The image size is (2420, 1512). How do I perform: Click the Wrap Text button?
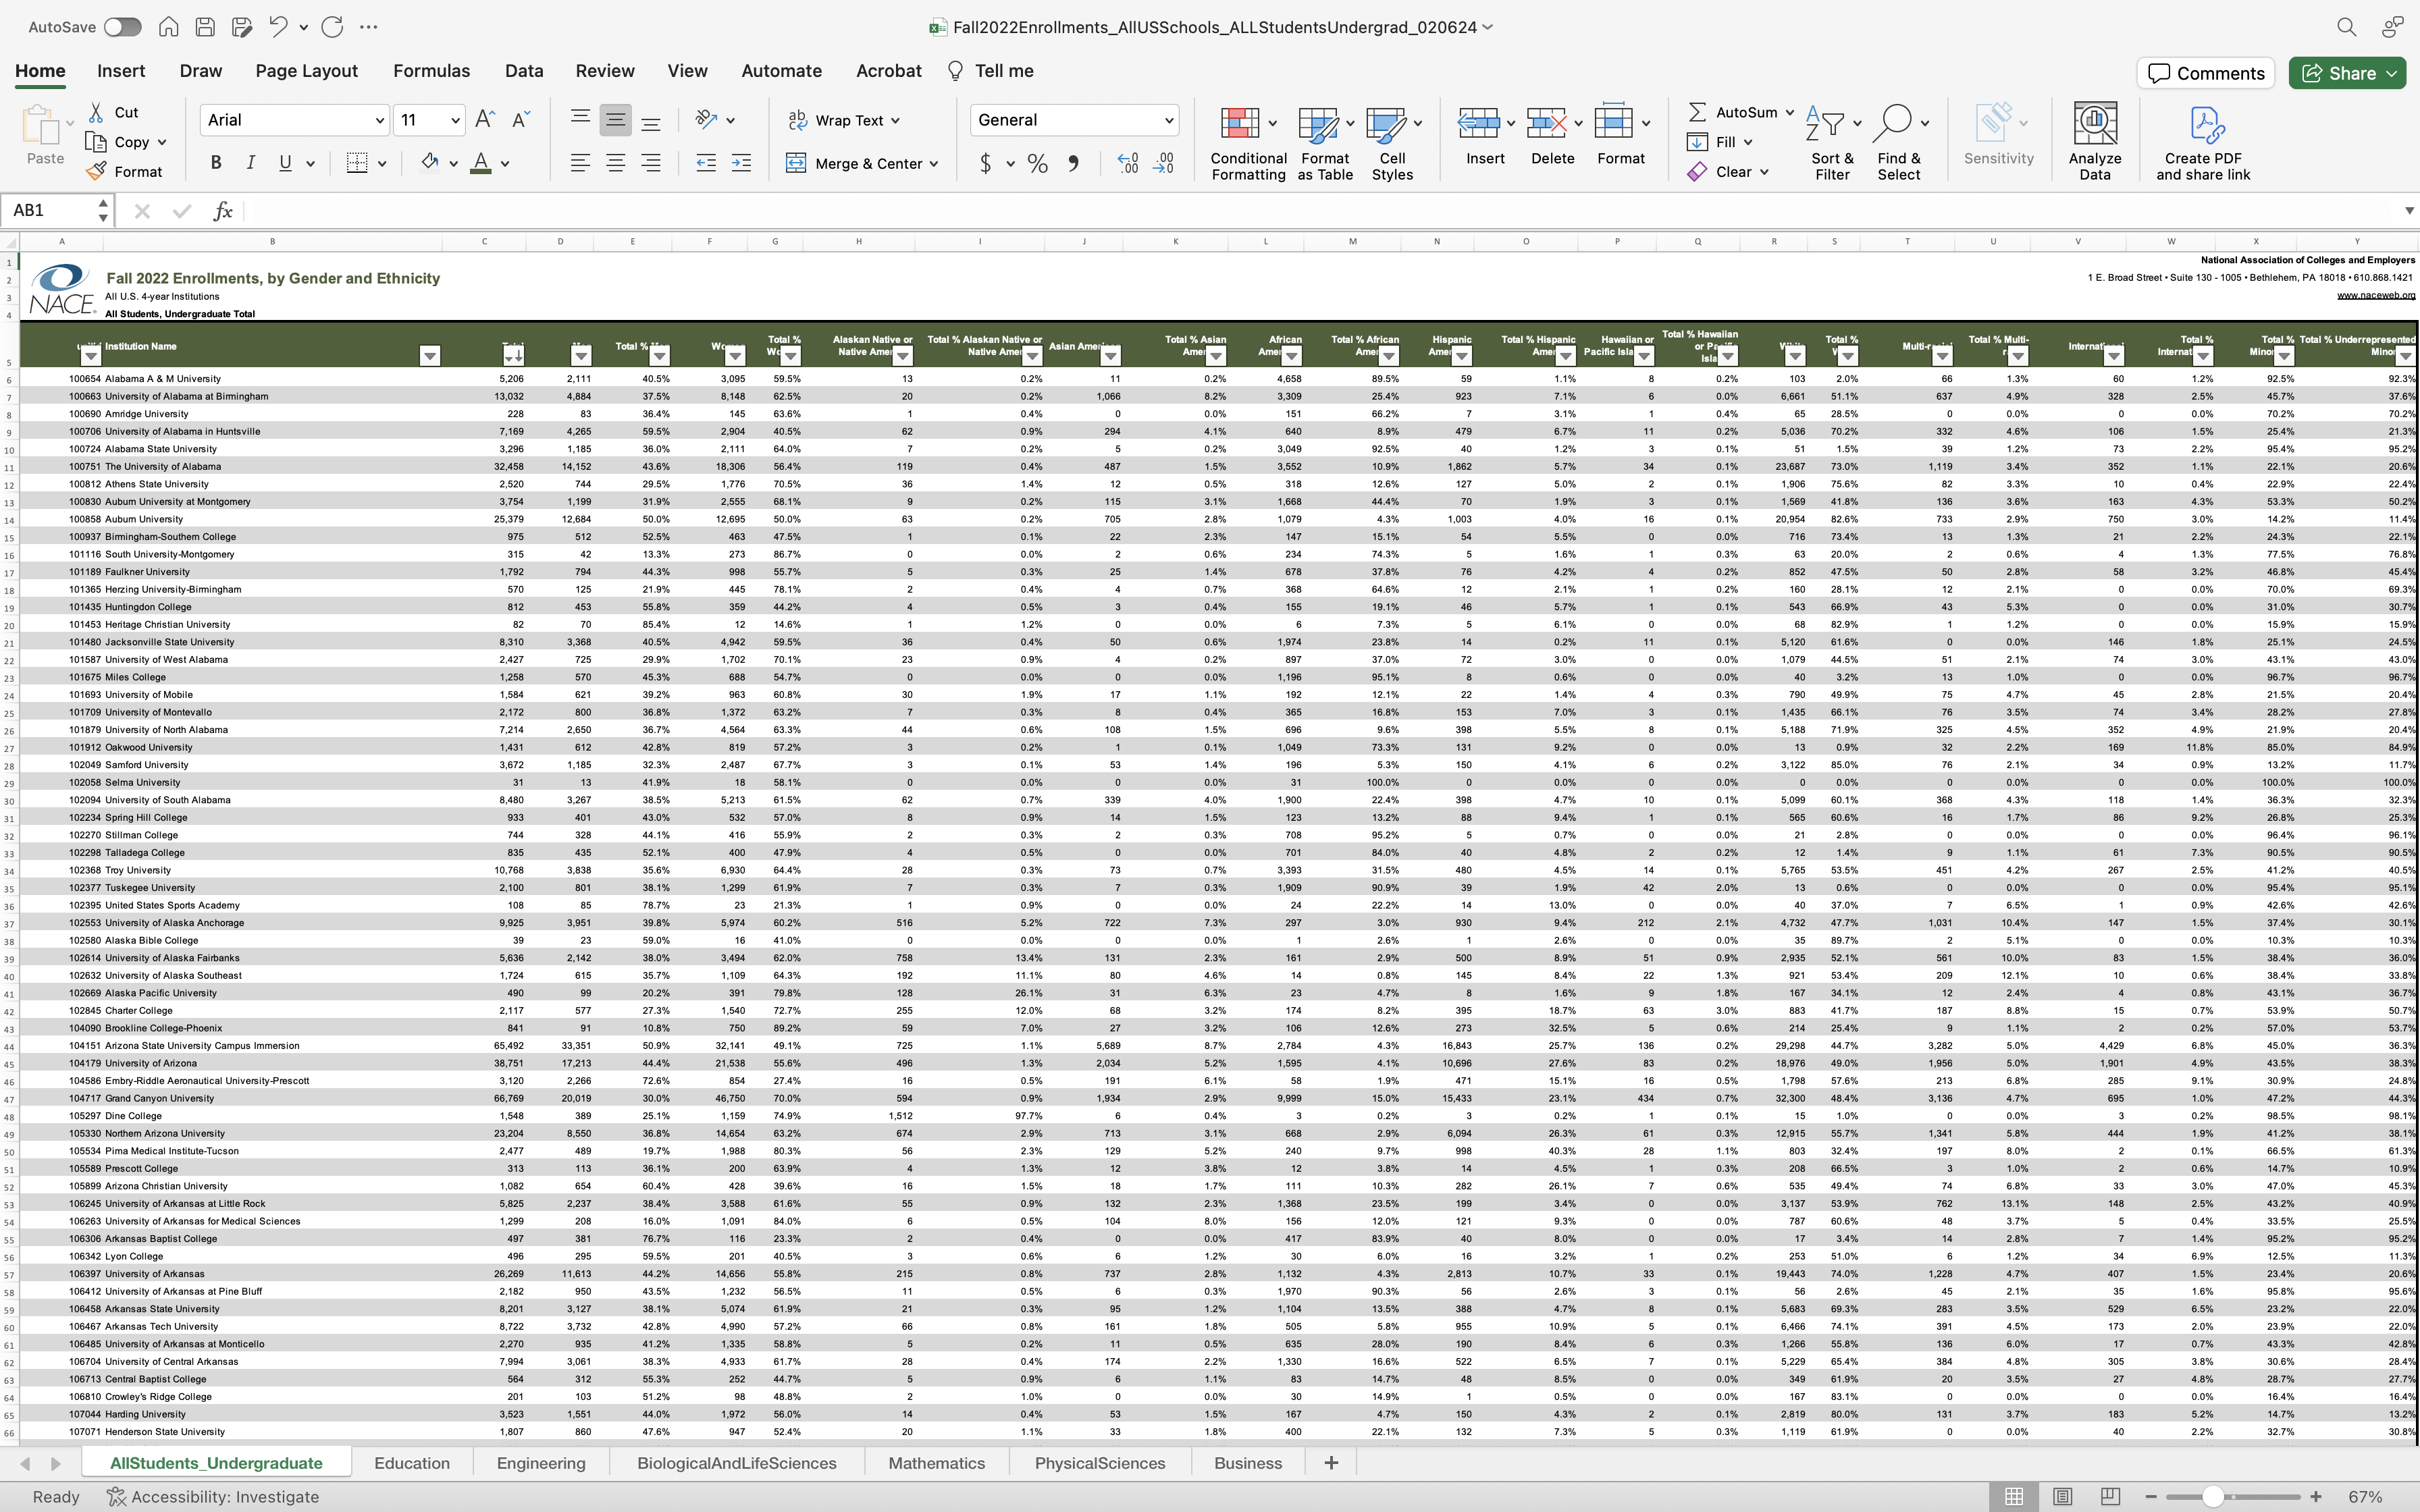click(843, 120)
